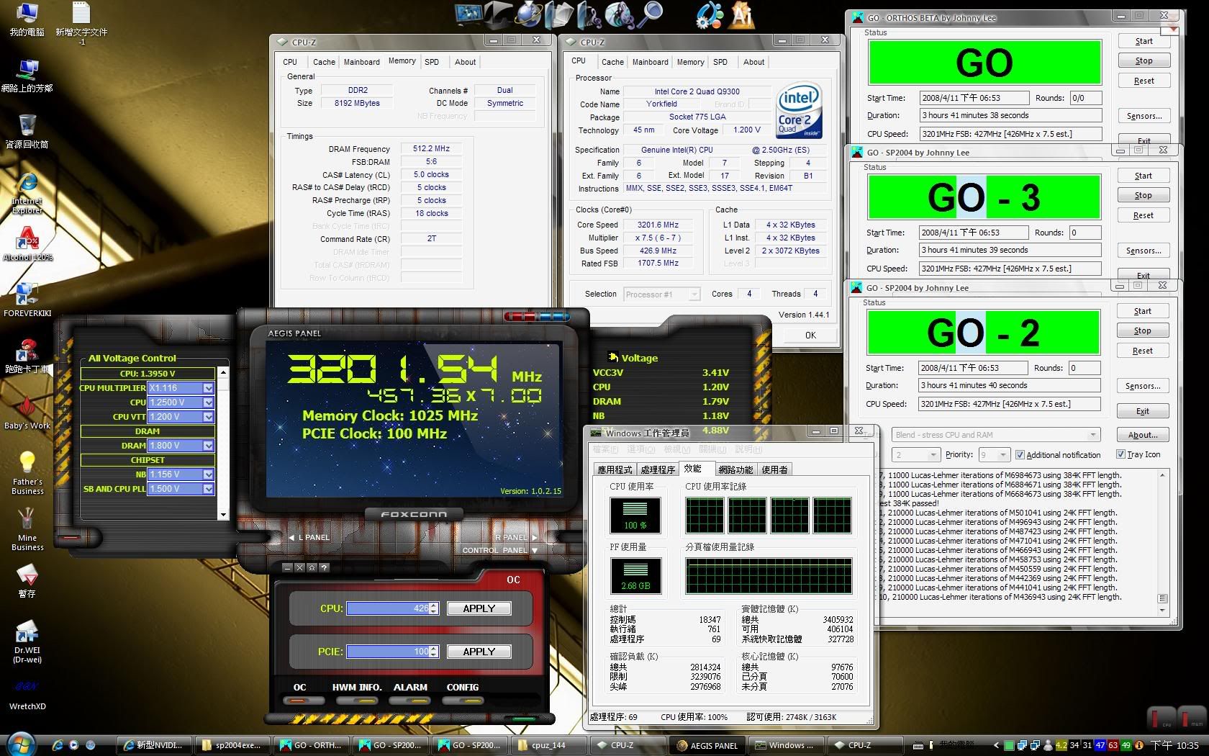The image size is (1209, 756).
Task: Open the Dr.WEI desktop shortcut
Action: (x=27, y=642)
